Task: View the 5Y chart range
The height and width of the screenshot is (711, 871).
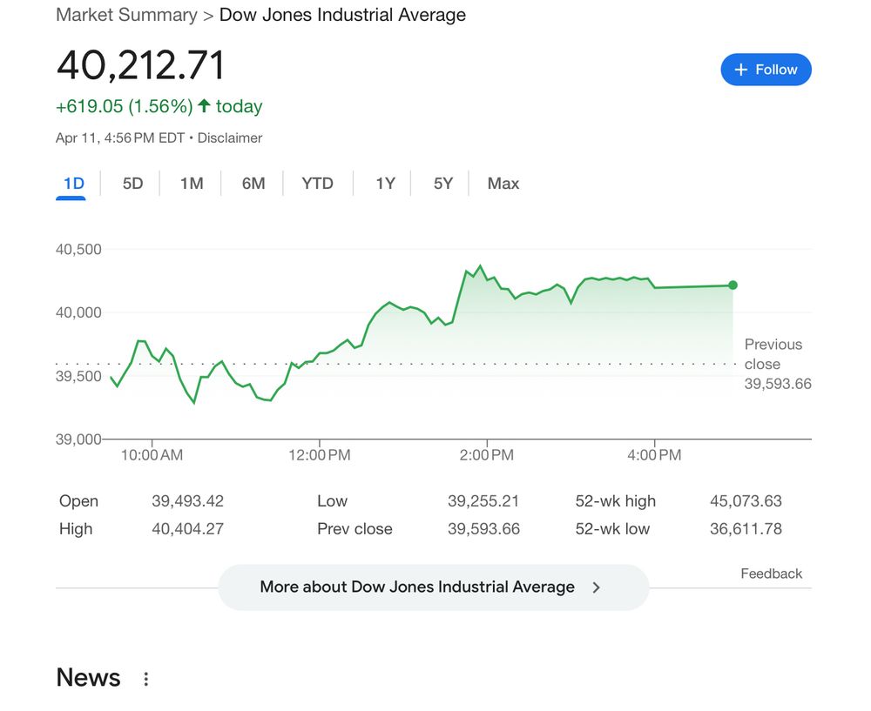Action: coord(443,184)
